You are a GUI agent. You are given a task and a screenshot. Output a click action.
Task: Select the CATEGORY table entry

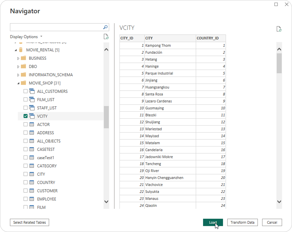tap(47, 166)
